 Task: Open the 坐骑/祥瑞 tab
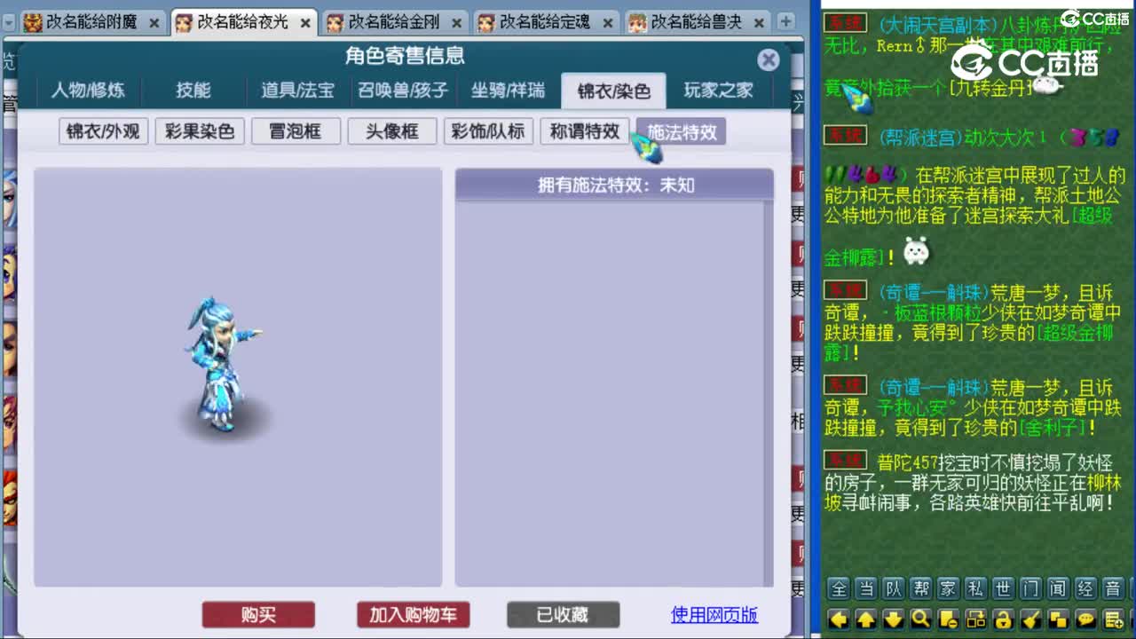tap(508, 91)
